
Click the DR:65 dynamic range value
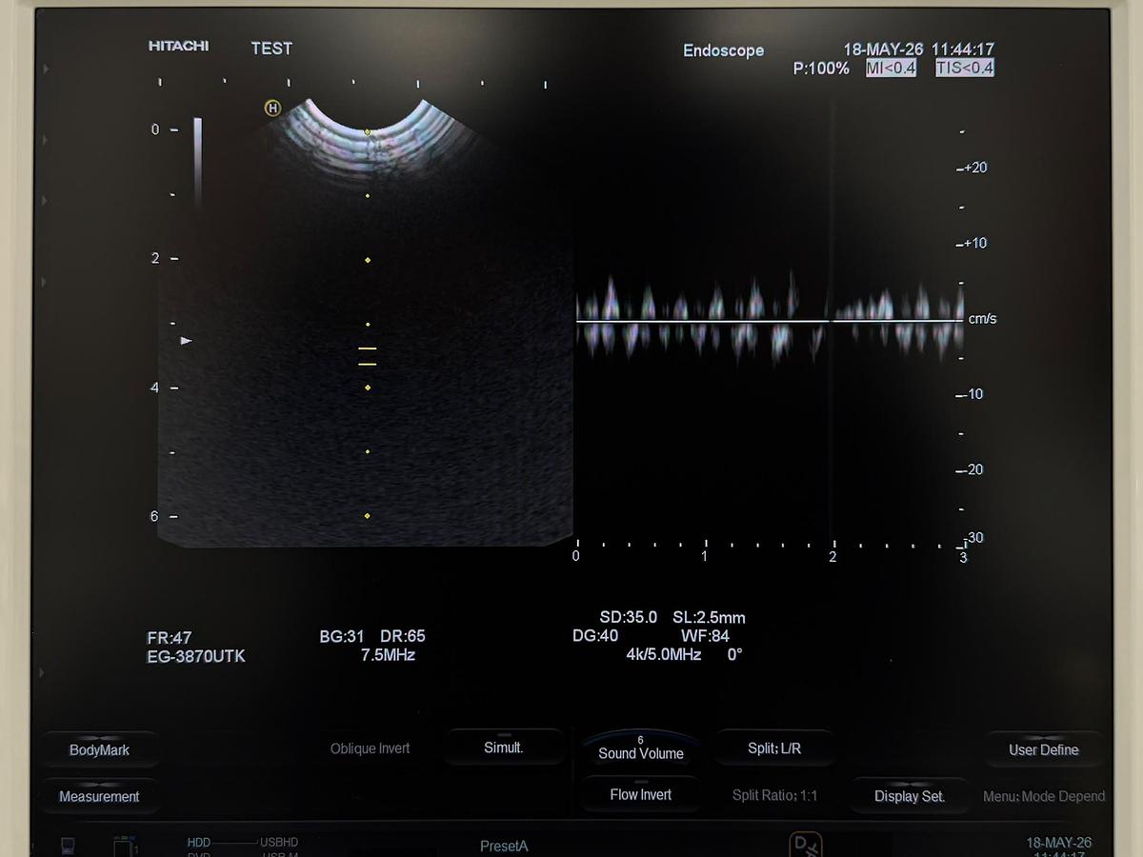[403, 636]
